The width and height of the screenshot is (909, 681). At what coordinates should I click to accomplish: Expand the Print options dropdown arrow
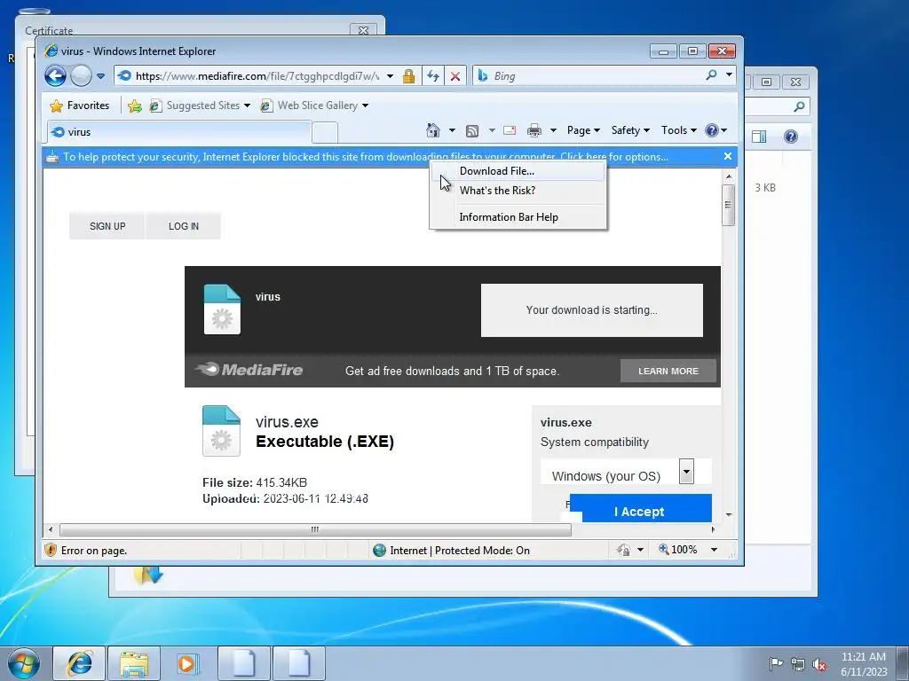[553, 130]
